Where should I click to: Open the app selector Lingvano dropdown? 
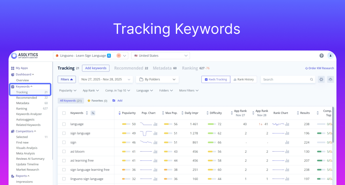[91, 55]
